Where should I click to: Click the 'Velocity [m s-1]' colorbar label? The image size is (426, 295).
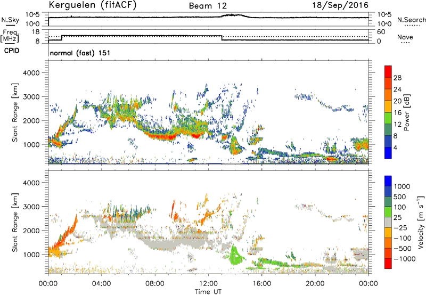pyautogui.click(x=421, y=222)
